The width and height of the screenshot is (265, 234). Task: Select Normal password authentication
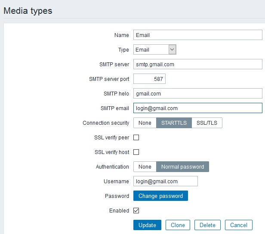tap(182, 167)
